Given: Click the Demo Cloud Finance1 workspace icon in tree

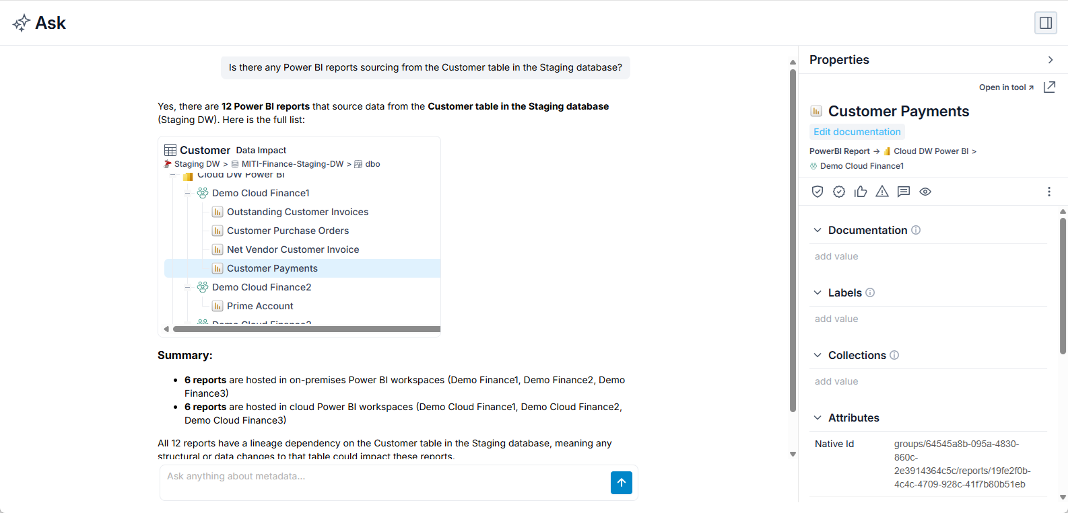Looking at the screenshot, I should tap(203, 193).
